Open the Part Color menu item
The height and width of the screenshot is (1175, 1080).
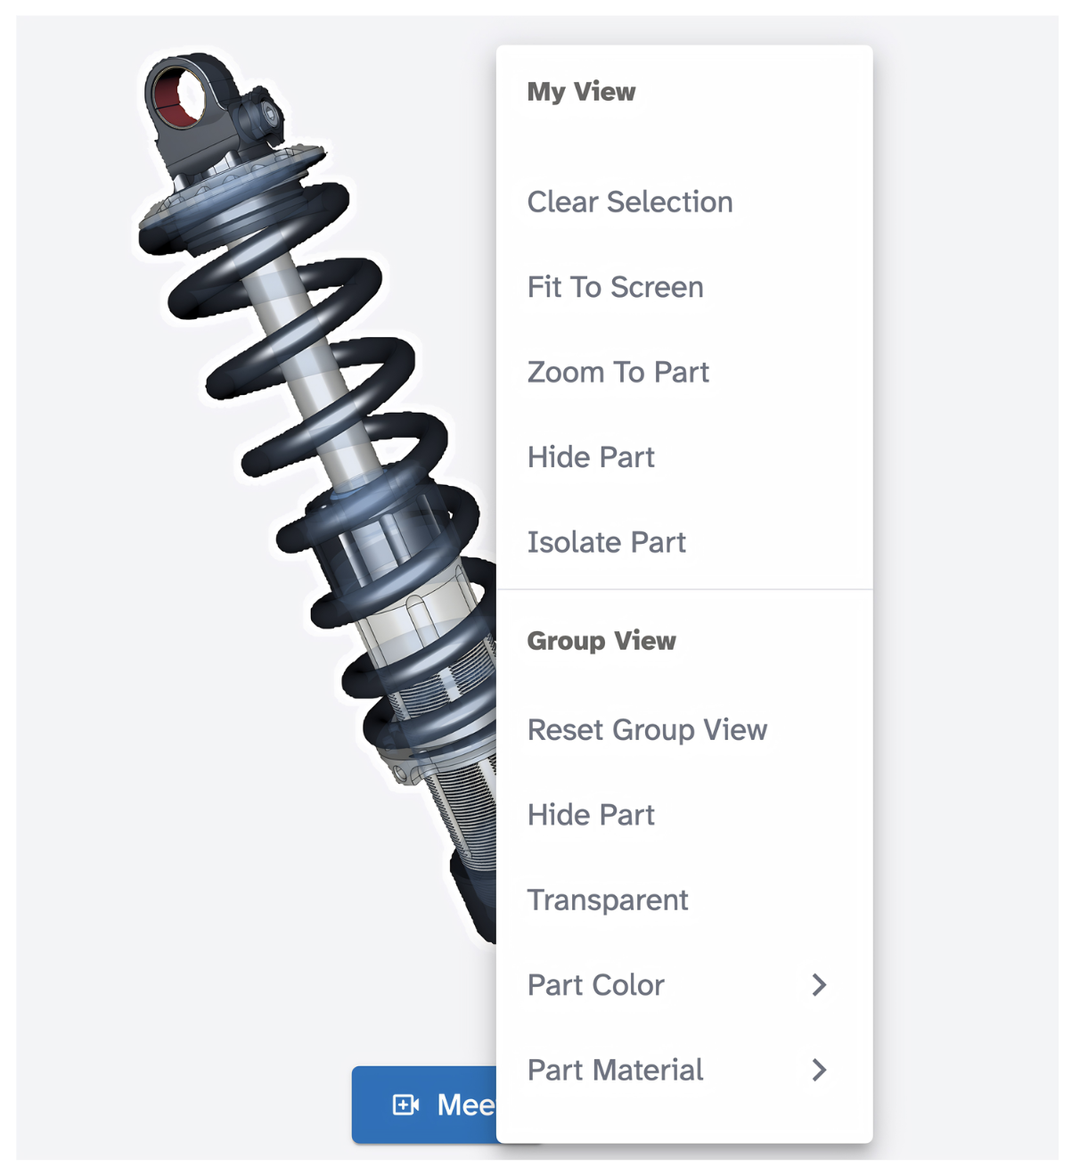[683, 985]
